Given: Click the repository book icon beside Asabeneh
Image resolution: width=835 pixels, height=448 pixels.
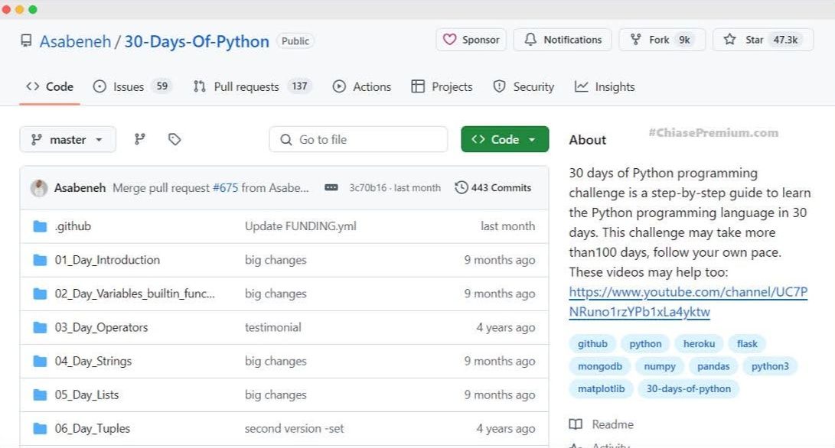Looking at the screenshot, I should coord(26,41).
